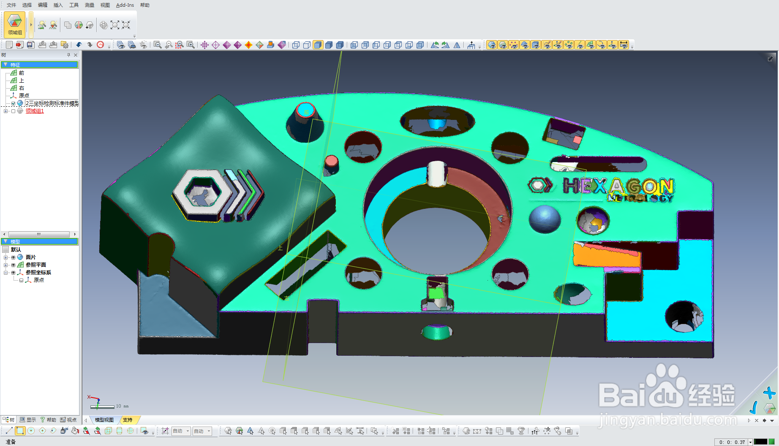Expand the 面片 node in model tree
Image resolution: width=779 pixels, height=446 pixels.
click(5, 257)
